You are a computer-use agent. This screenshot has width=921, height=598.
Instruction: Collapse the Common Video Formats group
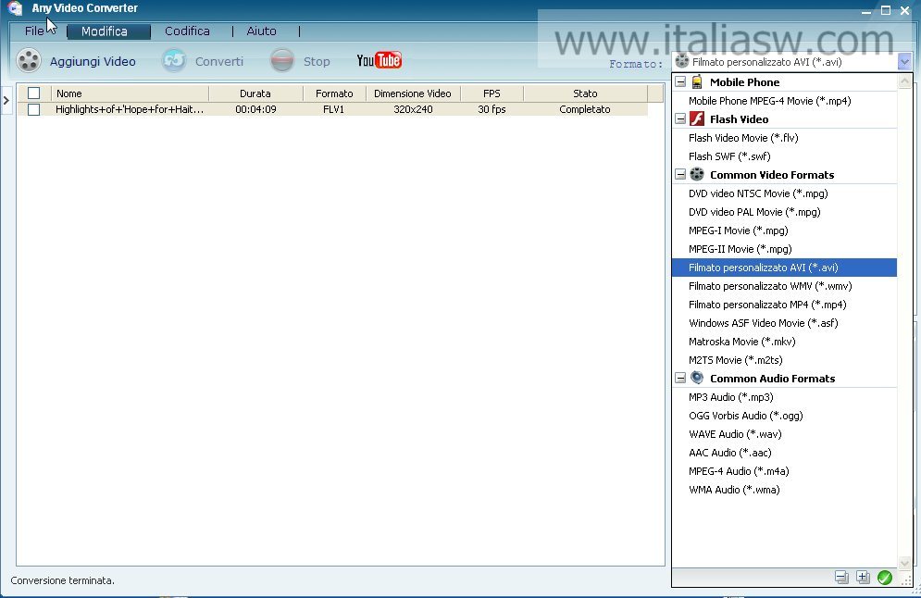click(x=680, y=174)
